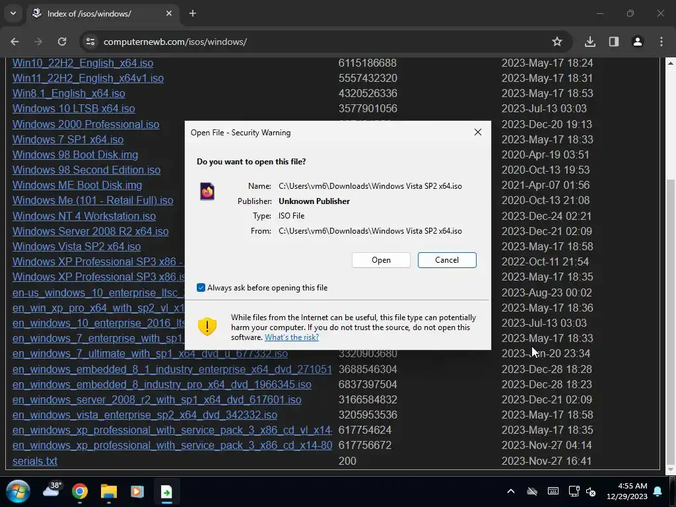This screenshot has height=507, width=676.
Task: Go back to the previous page
Action: pos(15,42)
